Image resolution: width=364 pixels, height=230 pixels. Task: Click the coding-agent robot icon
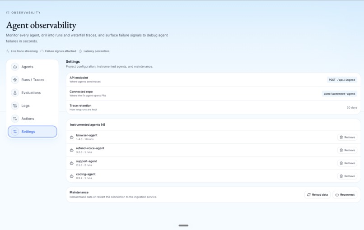pos(72,176)
